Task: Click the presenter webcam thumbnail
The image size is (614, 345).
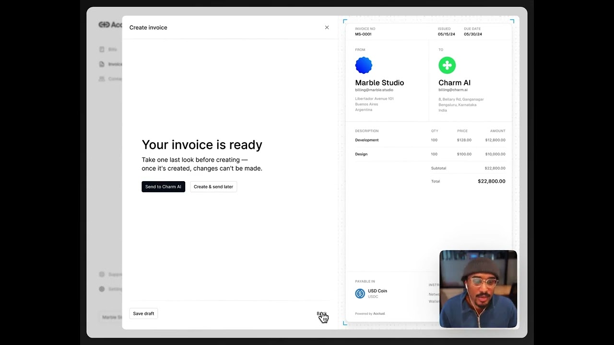Action: 478,289
